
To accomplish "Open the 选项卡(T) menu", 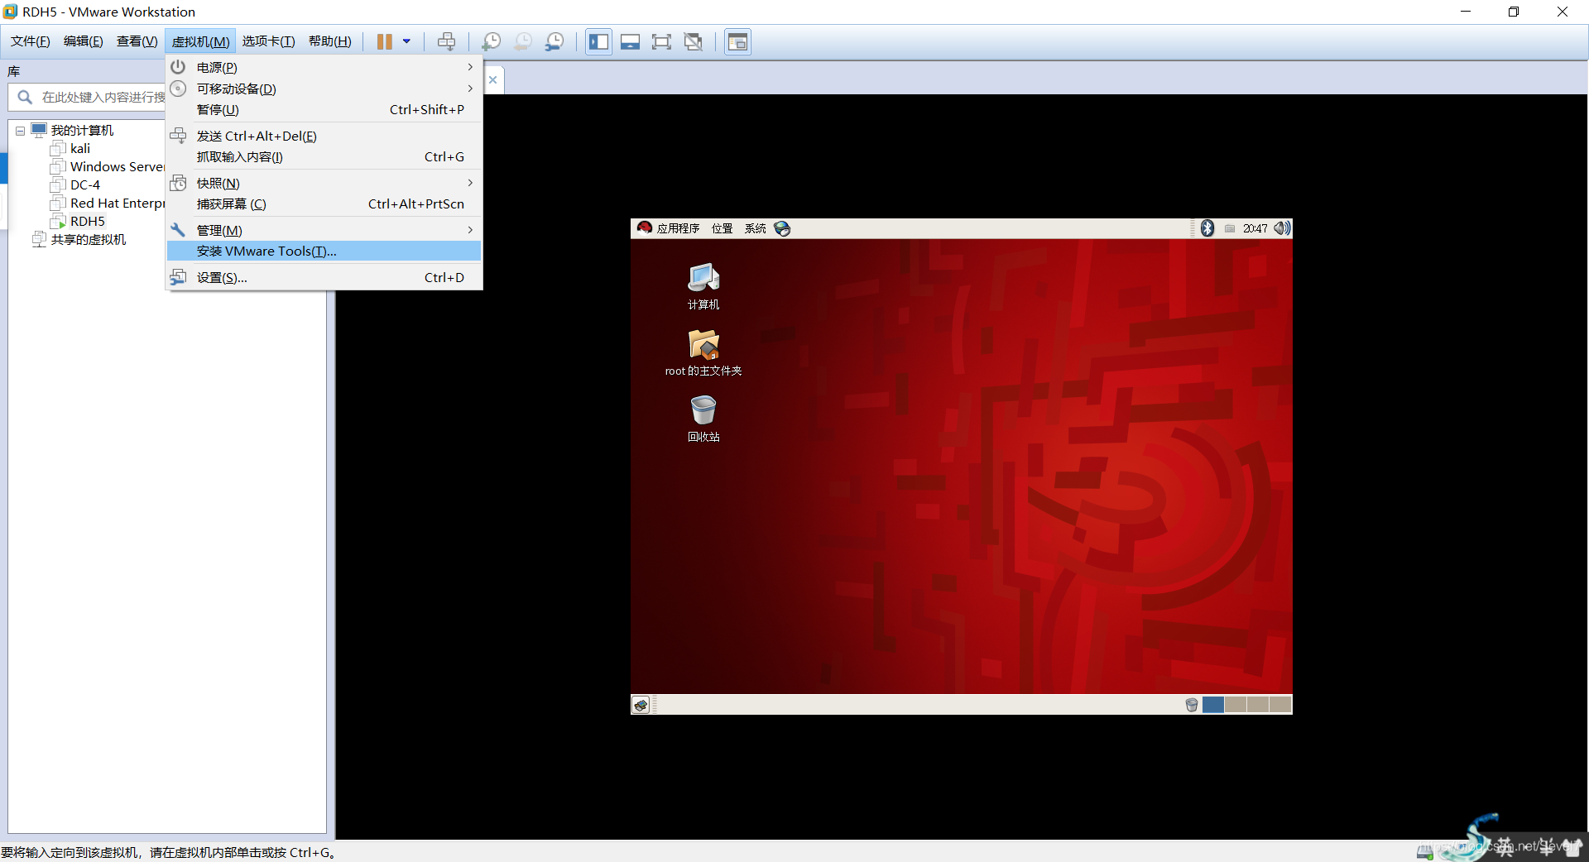I will [x=268, y=41].
